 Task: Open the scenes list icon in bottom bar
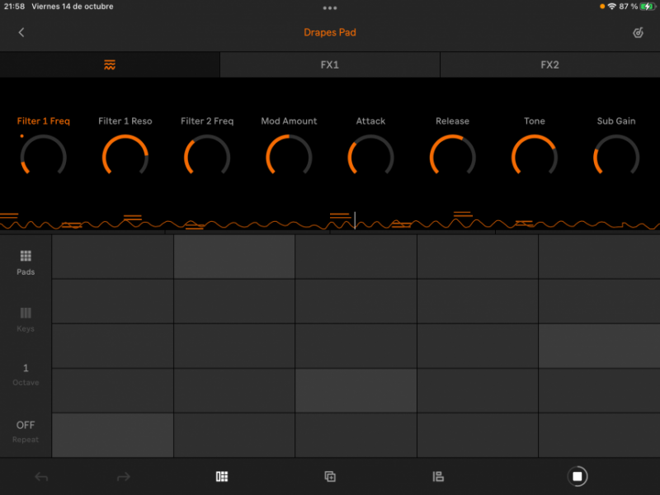click(x=438, y=476)
